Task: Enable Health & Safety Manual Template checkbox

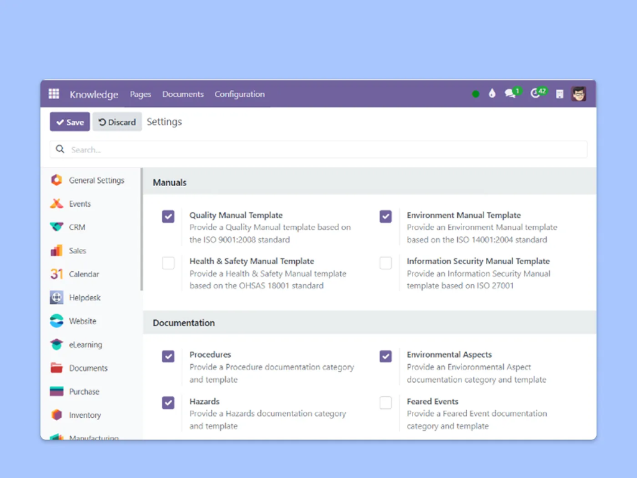Action: 168,263
